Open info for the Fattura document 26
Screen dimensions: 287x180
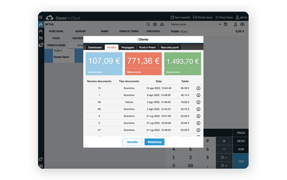click(x=198, y=102)
